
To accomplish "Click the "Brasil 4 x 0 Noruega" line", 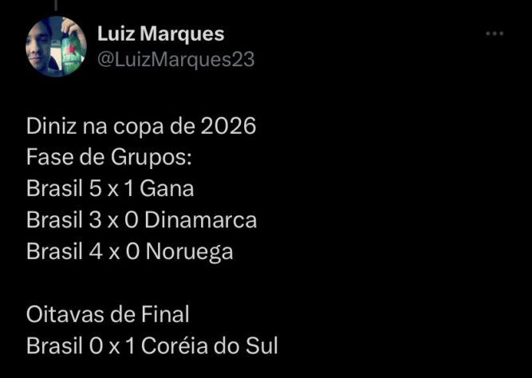I will click(x=130, y=252).
